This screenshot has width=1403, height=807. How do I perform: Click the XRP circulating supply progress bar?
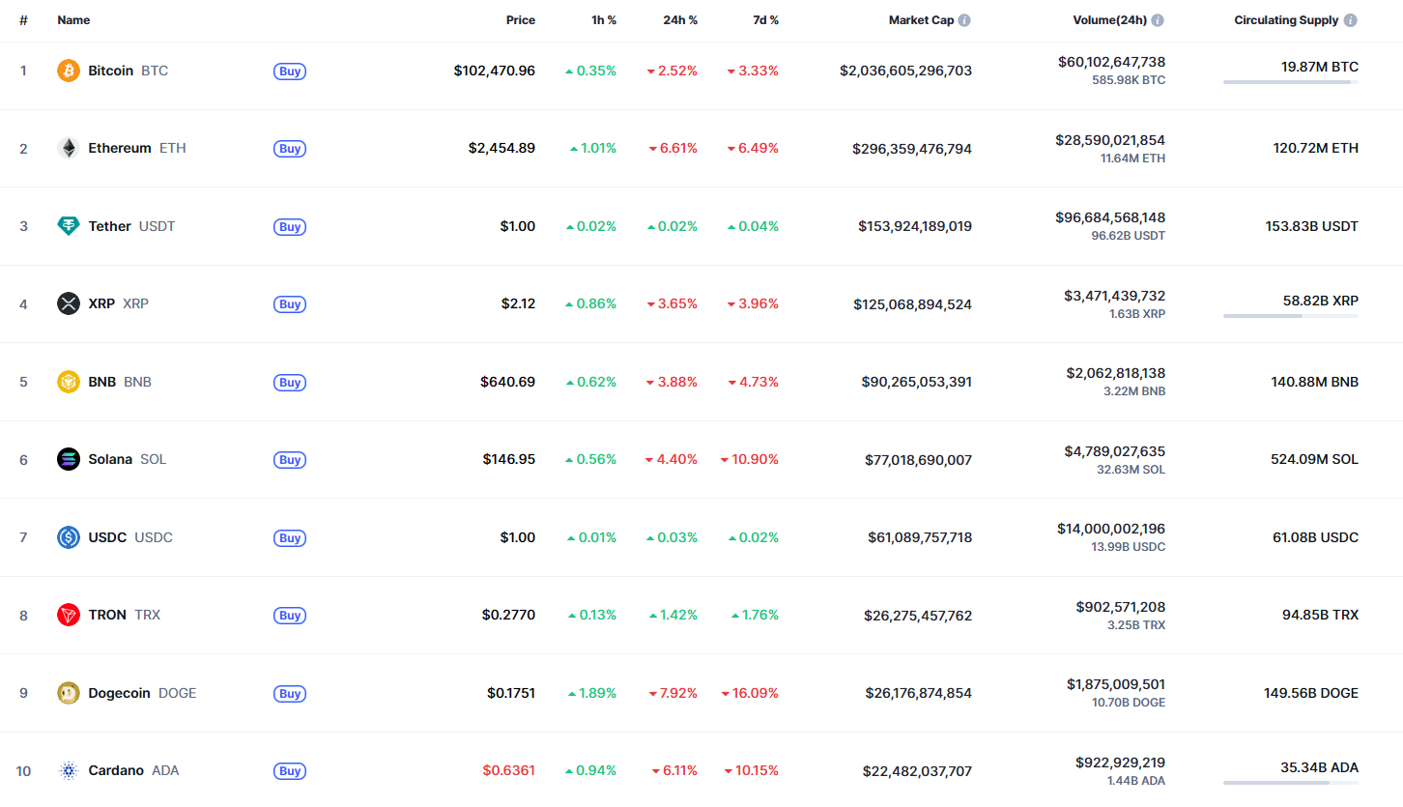tap(1291, 316)
